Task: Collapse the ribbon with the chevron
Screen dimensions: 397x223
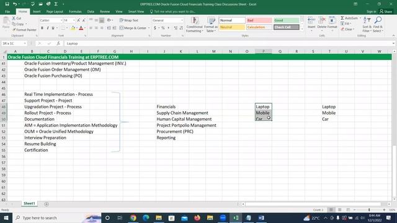Action: click(393, 36)
